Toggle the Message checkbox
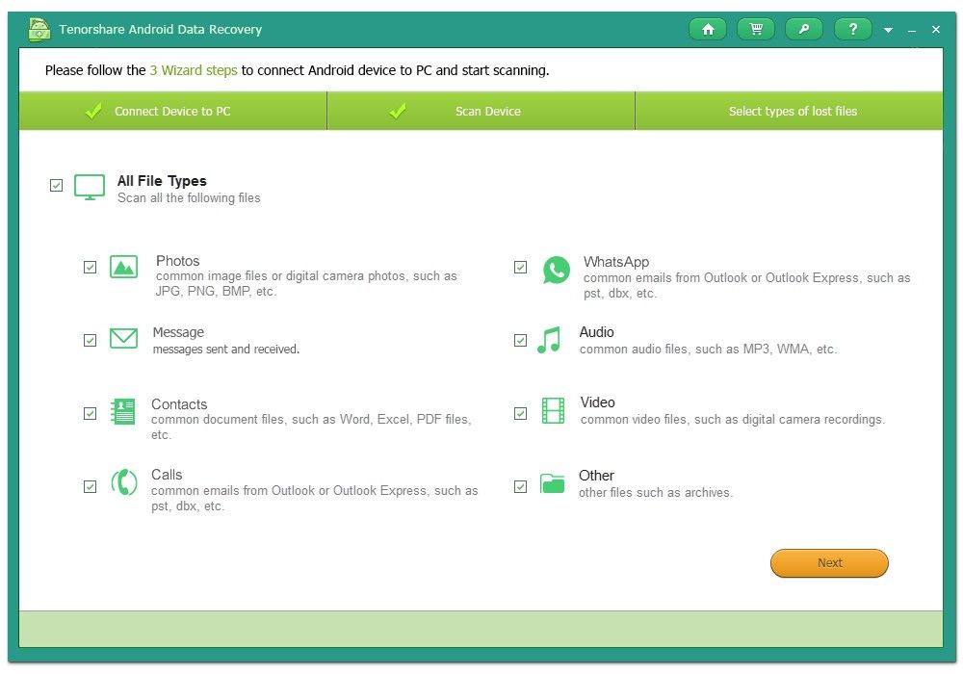 click(x=90, y=340)
